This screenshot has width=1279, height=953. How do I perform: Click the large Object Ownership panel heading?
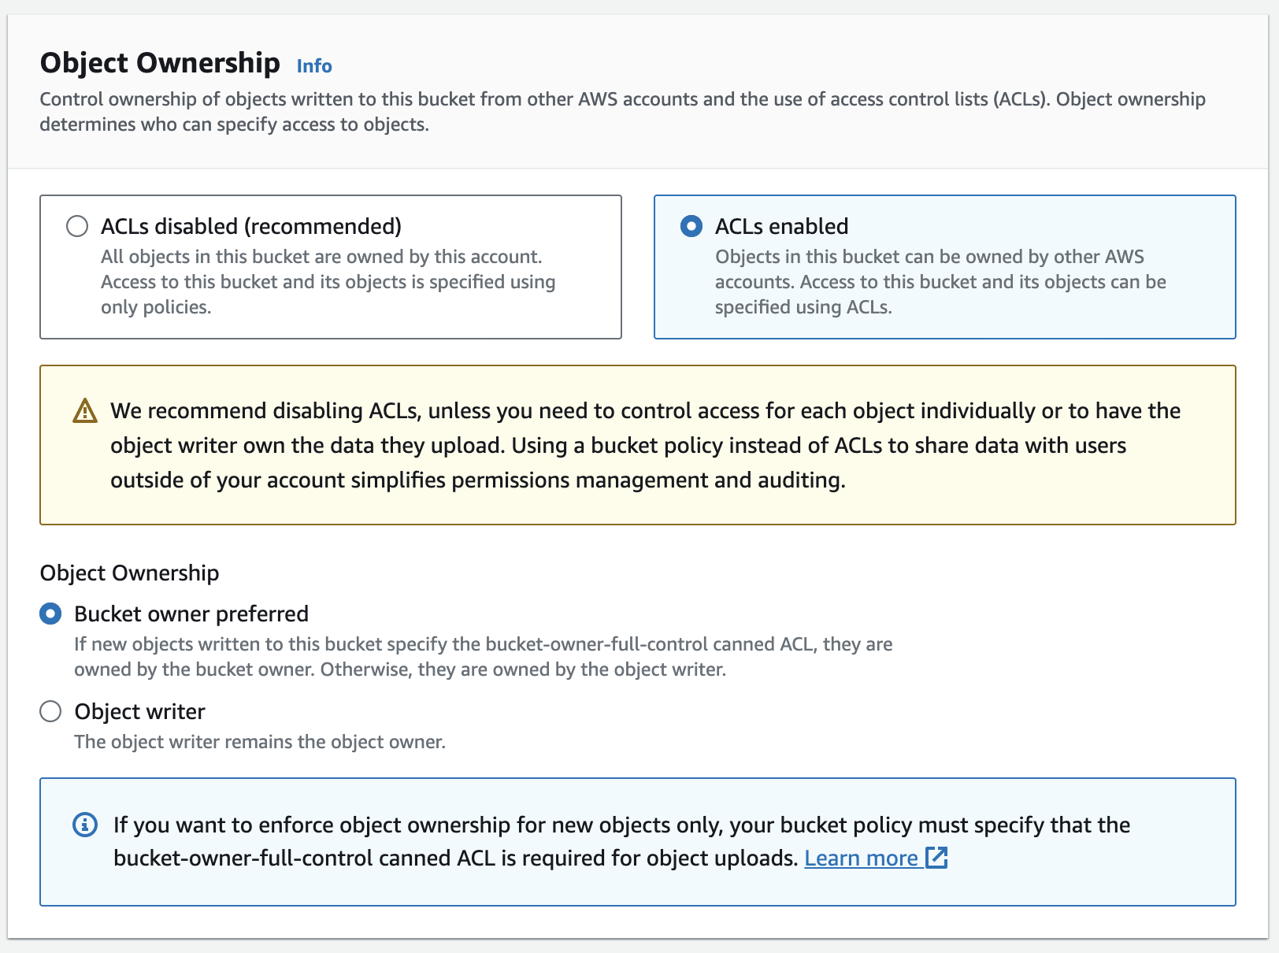pyautogui.click(x=160, y=63)
